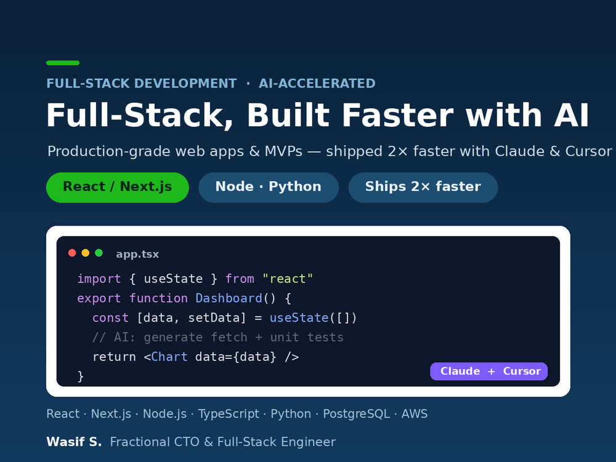Click FULL-STACK DEVELOPMENT · AI-ACCELERATED label
This screenshot has height=462, width=616.
tap(211, 83)
